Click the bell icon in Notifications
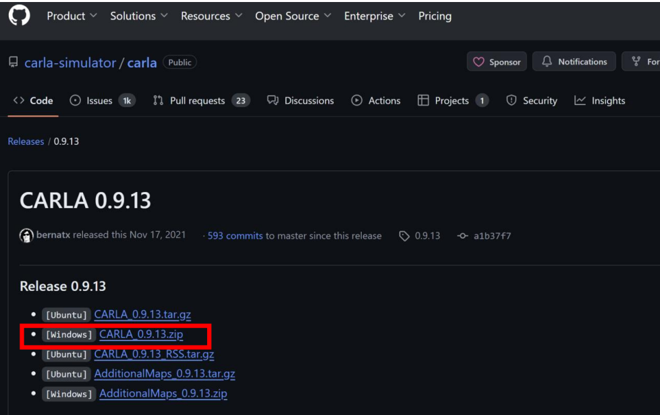660x415 pixels. pyautogui.click(x=547, y=61)
